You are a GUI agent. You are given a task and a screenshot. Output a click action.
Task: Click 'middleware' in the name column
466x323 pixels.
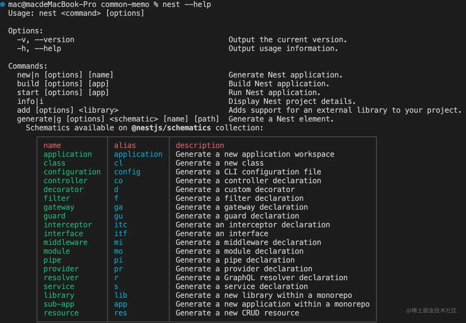click(x=65, y=242)
